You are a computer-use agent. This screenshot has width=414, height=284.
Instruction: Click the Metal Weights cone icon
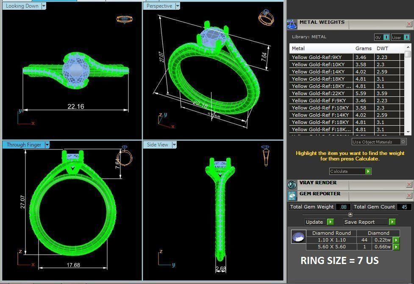pyautogui.click(x=292, y=24)
